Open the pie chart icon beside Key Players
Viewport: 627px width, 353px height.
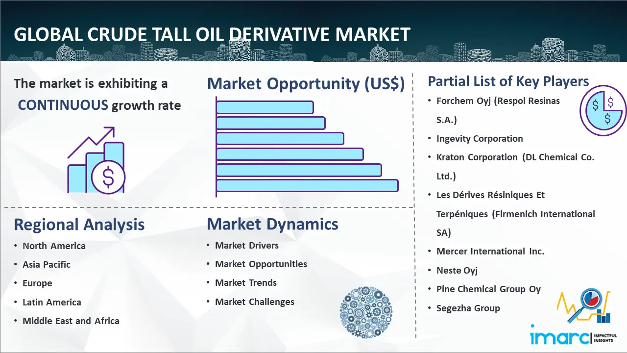603,110
